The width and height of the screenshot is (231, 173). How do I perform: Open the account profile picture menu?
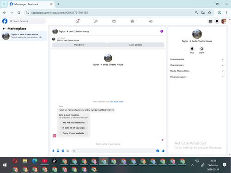coord(223,21)
